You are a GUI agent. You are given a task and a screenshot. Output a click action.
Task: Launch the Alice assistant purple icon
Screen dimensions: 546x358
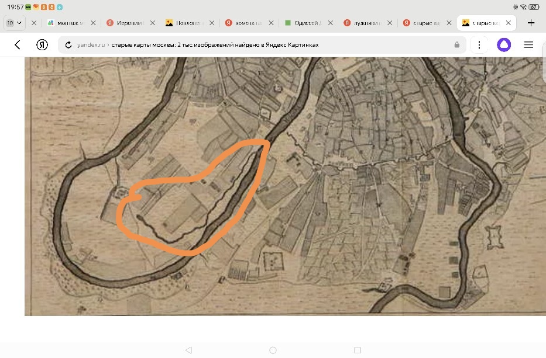503,44
